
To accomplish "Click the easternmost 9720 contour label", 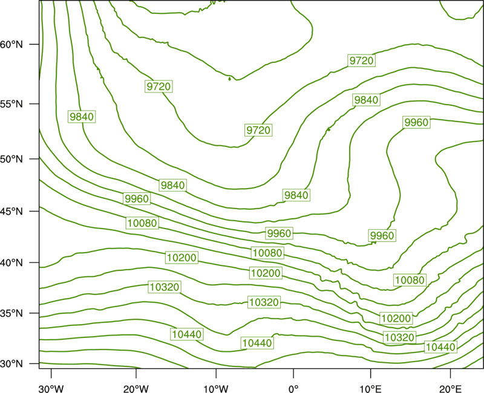I will (361, 60).
